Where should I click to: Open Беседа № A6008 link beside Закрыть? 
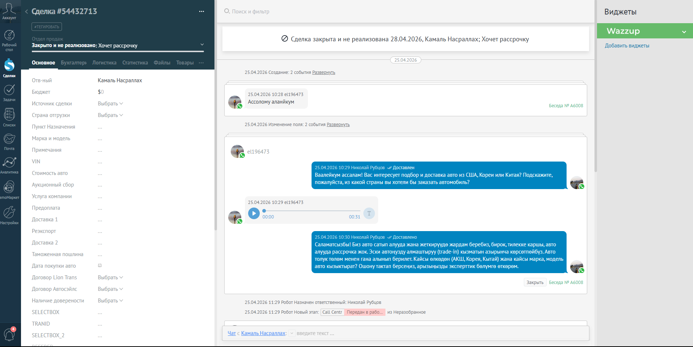pyautogui.click(x=566, y=283)
